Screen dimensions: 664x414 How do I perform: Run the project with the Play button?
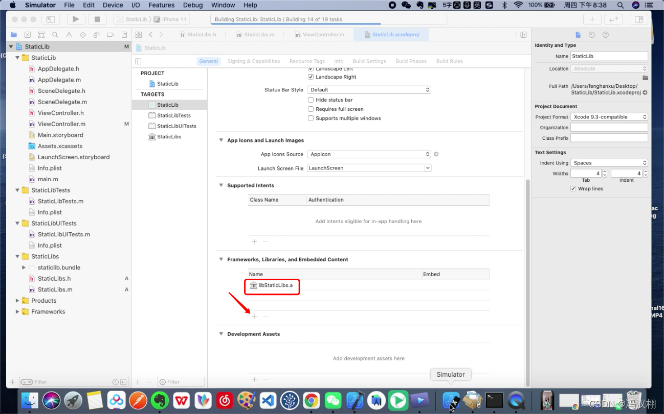tap(76, 19)
